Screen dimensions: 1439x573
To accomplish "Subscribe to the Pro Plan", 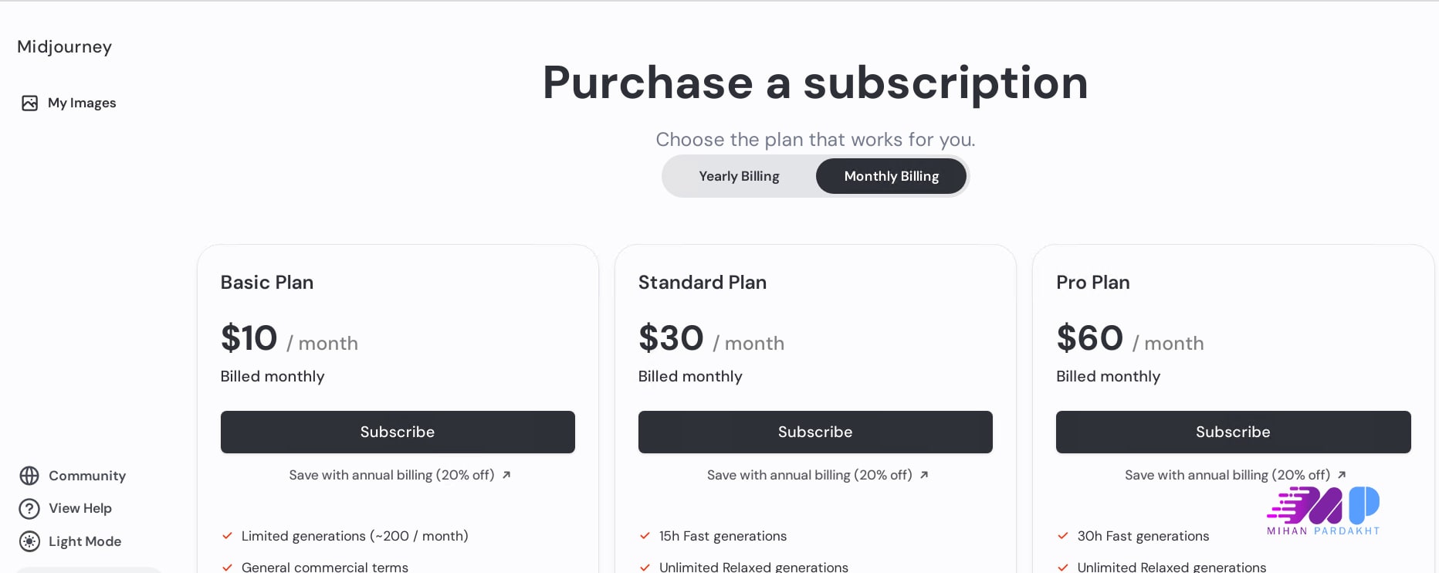I will [1233, 432].
